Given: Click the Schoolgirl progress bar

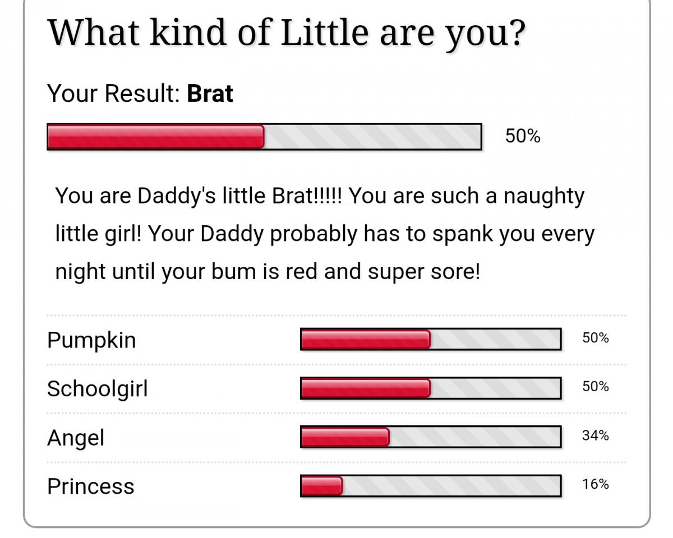Looking at the screenshot, I should [431, 388].
